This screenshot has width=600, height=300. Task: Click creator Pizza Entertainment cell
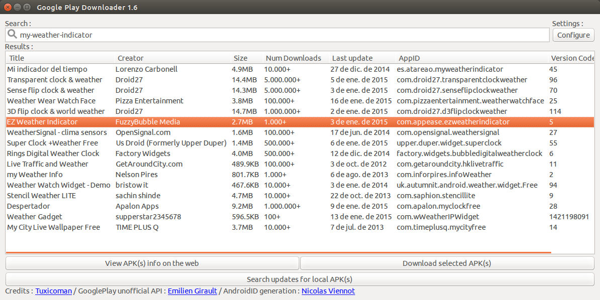(x=149, y=101)
